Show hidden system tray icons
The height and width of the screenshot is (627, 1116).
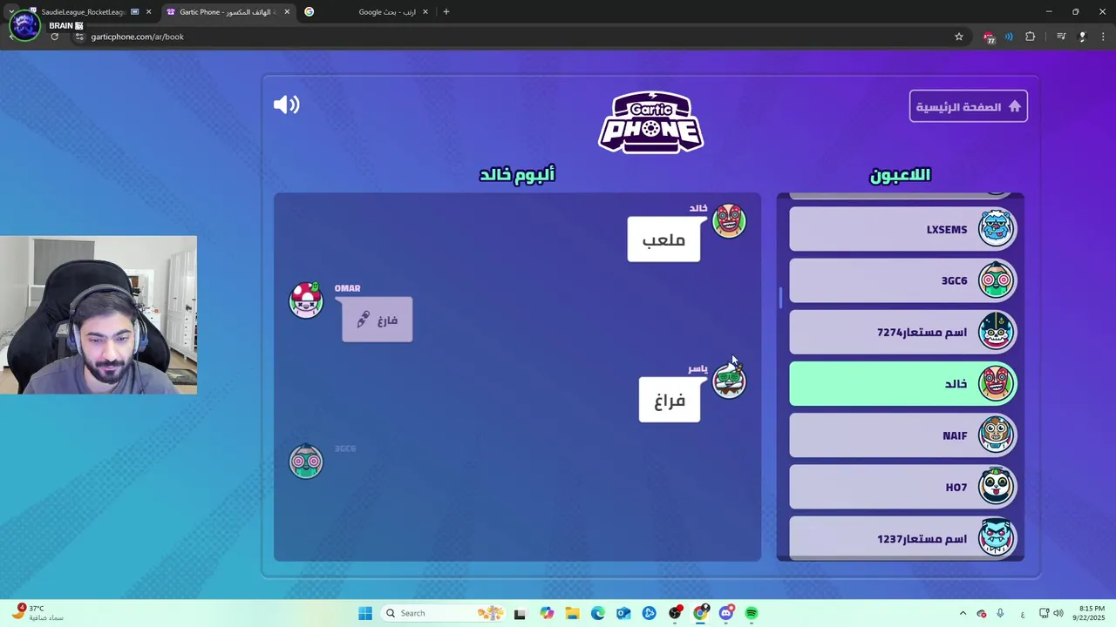click(x=963, y=613)
